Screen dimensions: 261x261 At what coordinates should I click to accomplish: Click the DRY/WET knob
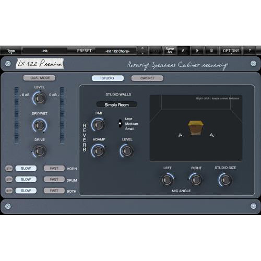click(x=40, y=125)
